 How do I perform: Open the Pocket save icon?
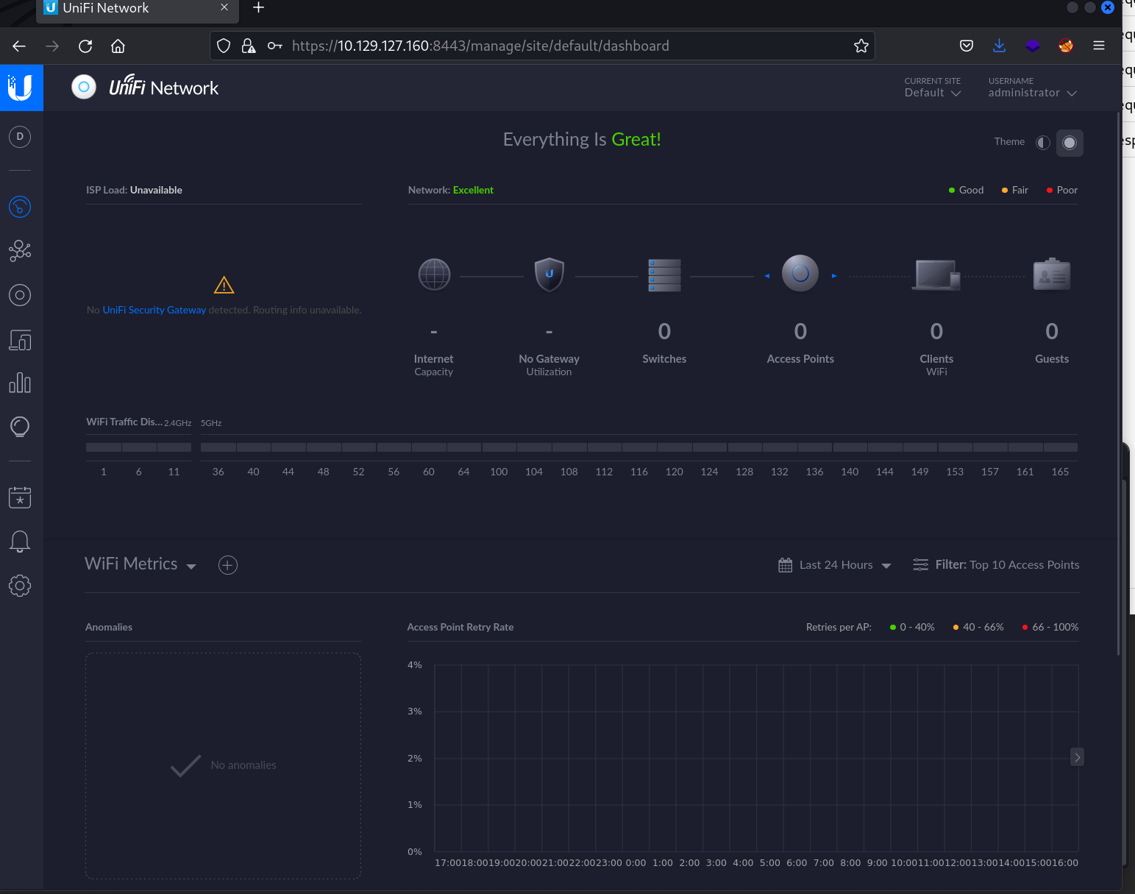(967, 46)
